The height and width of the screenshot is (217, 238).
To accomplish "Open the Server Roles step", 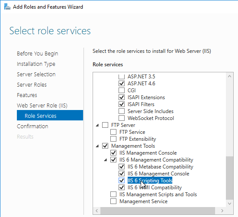I will pos(32,84).
